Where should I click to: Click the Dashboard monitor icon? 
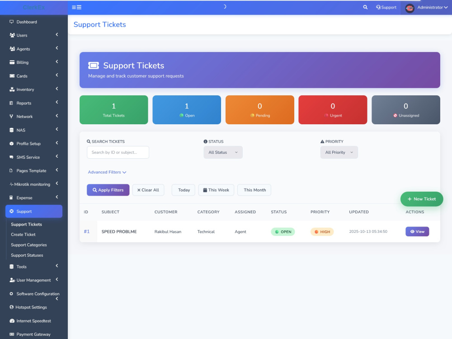click(x=12, y=22)
